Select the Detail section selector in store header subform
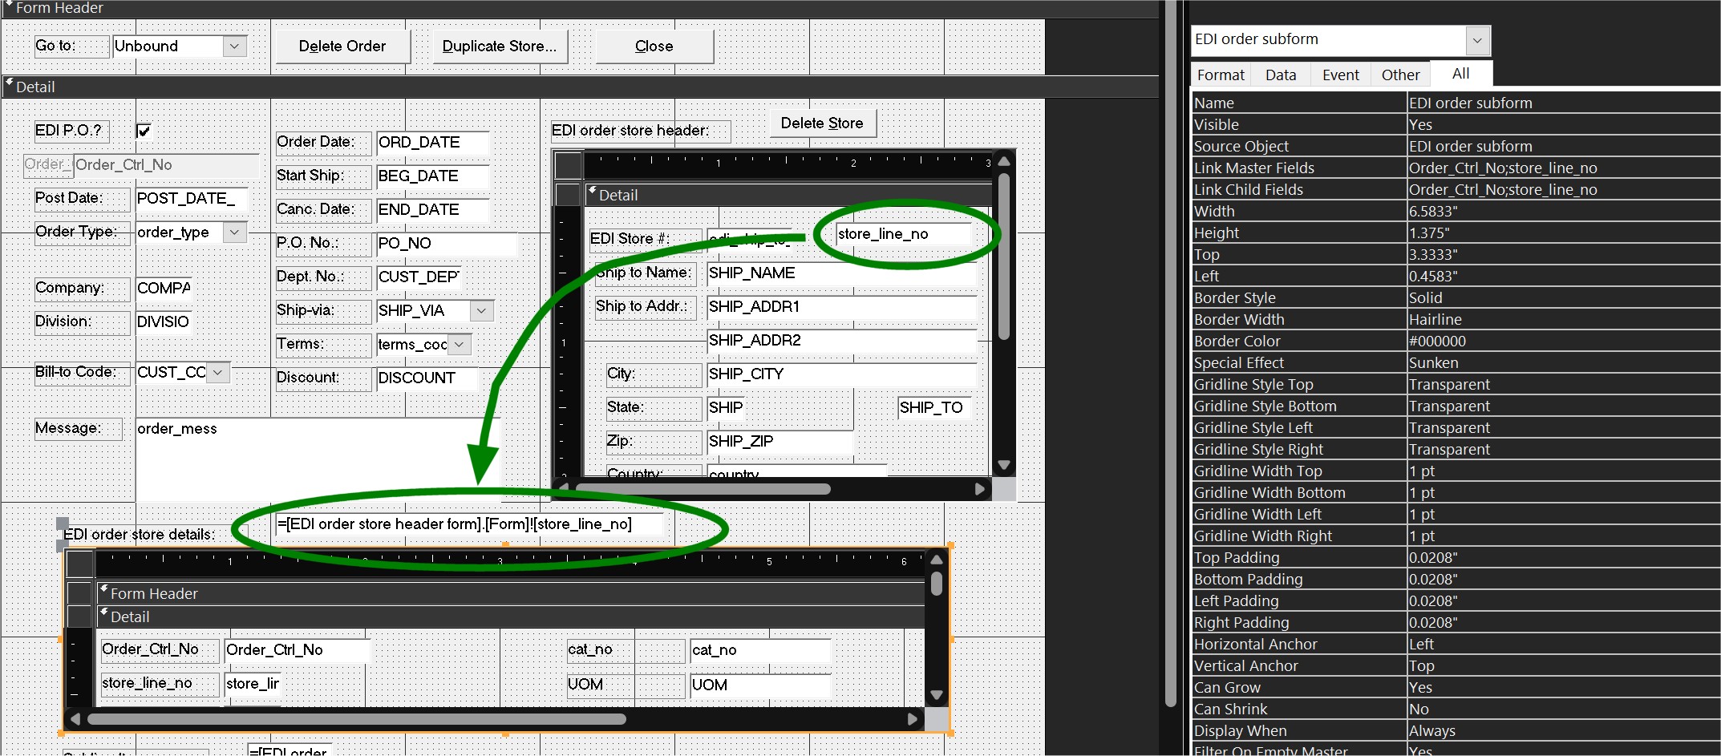Image resolution: width=1721 pixels, height=756 pixels. tap(568, 195)
